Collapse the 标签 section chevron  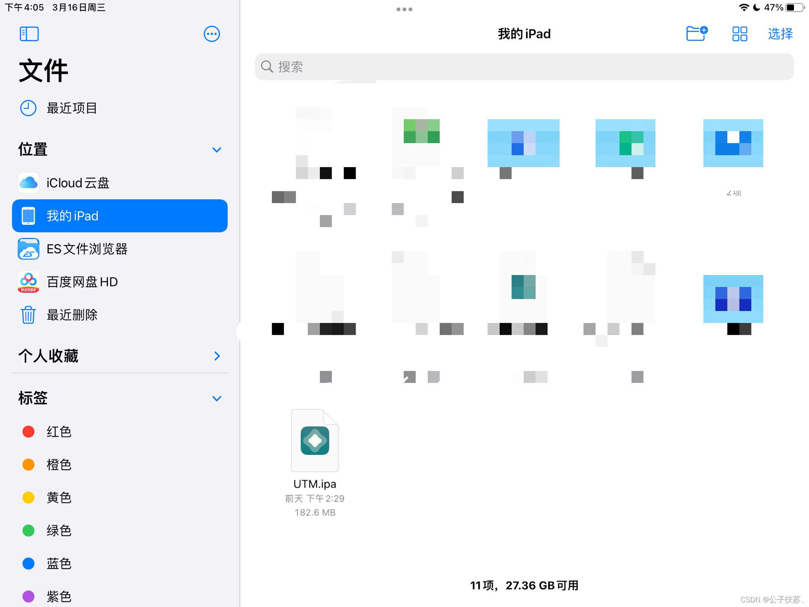tap(216, 398)
